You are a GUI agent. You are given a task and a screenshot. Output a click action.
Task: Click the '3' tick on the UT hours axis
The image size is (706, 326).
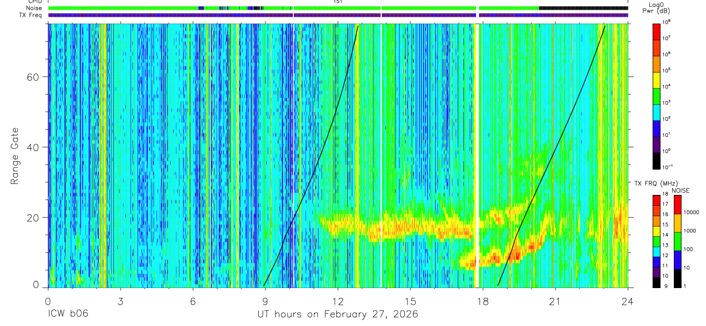(121, 301)
